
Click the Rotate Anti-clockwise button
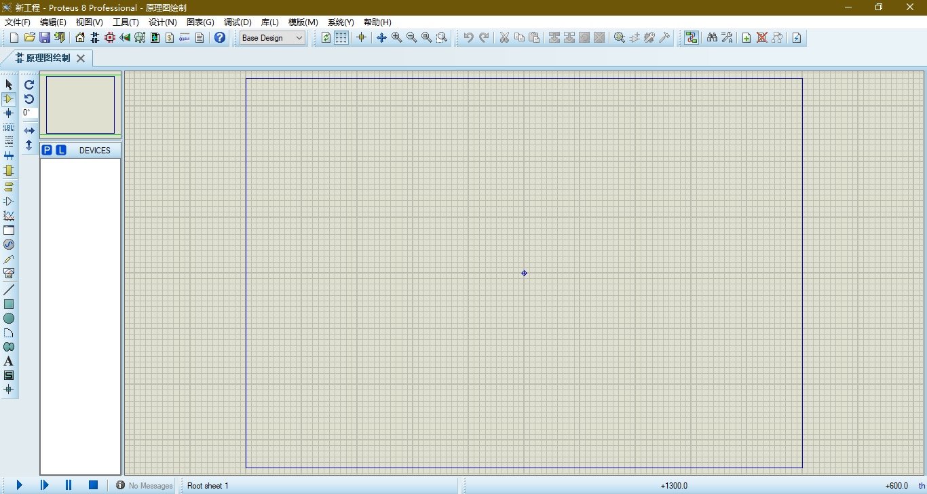(29, 99)
